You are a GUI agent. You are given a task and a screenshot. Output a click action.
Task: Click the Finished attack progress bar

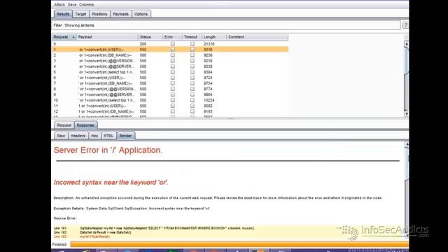point(239,244)
